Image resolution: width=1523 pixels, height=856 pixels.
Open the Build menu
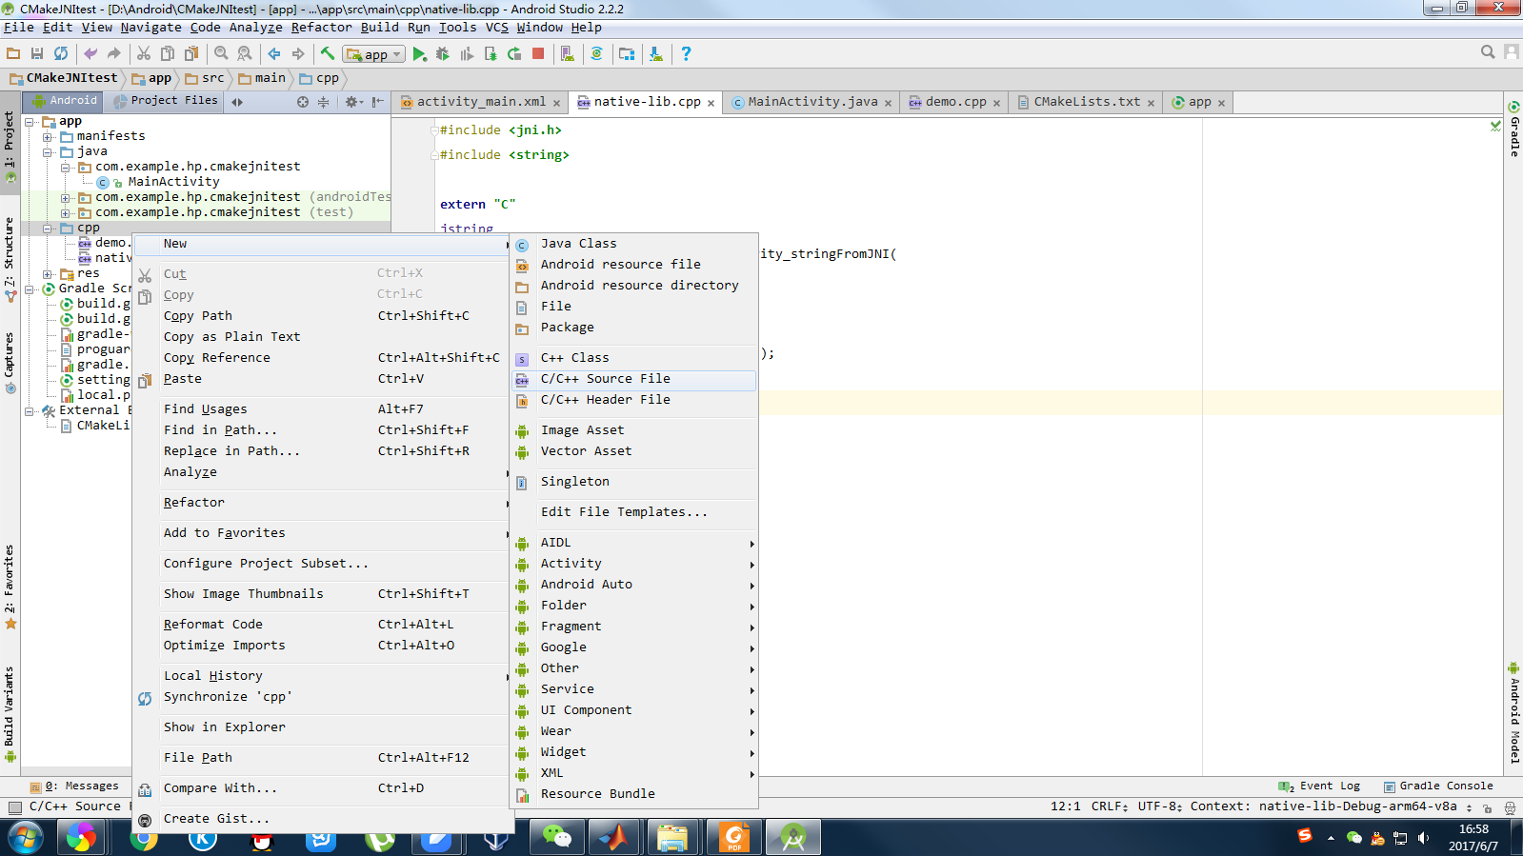(x=379, y=28)
